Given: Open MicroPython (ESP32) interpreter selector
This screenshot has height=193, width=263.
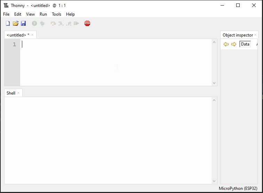Looking at the screenshot, I should [x=238, y=188].
